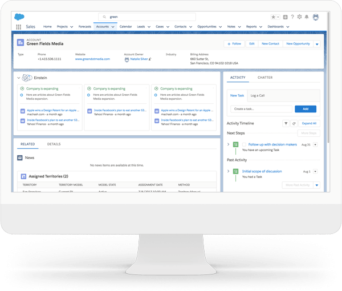Check off Follow up with decision makers task
Viewport: 342px width, 291px height.
tap(244, 144)
